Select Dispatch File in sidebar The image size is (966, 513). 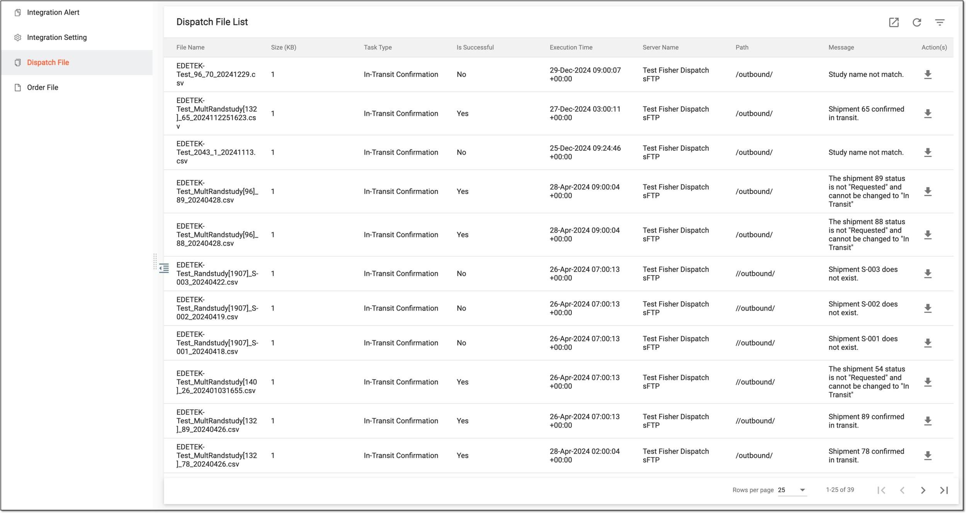(x=48, y=62)
